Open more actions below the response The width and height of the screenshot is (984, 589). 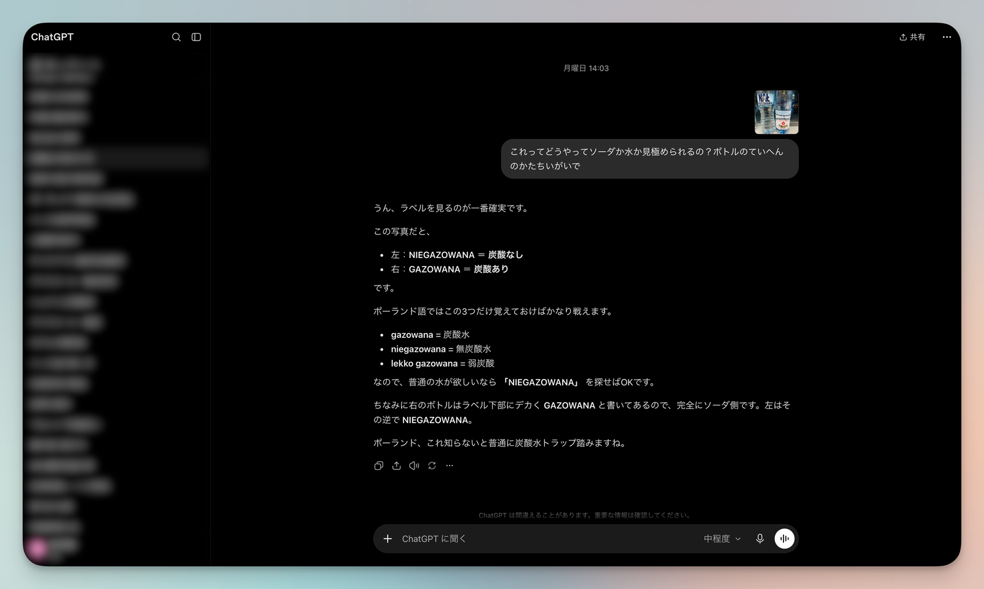(450, 466)
